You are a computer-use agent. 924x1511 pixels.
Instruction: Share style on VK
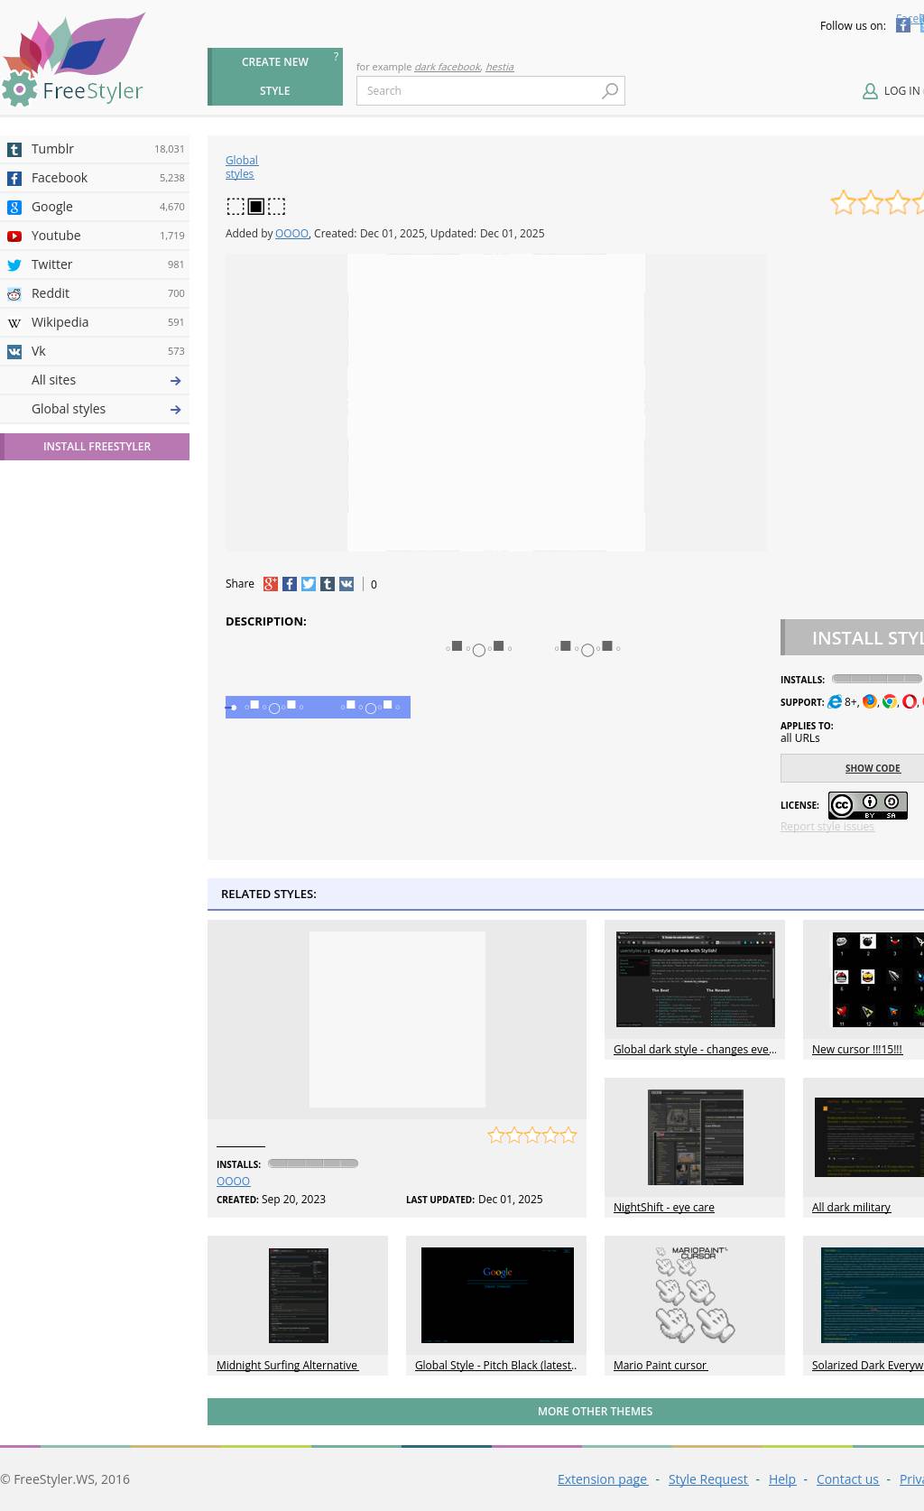pyautogui.click(x=346, y=584)
